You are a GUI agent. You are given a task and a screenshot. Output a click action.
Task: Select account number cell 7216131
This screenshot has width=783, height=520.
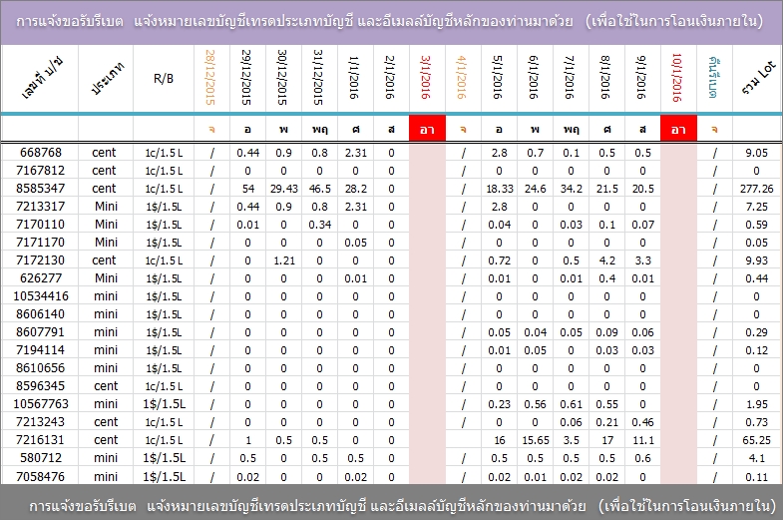tap(41, 440)
